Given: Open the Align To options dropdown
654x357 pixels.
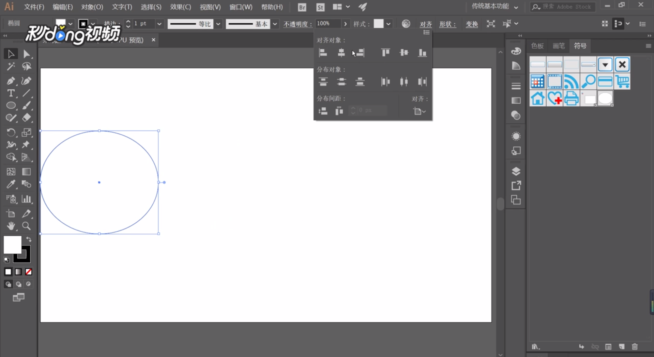Looking at the screenshot, I should coord(420,111).
